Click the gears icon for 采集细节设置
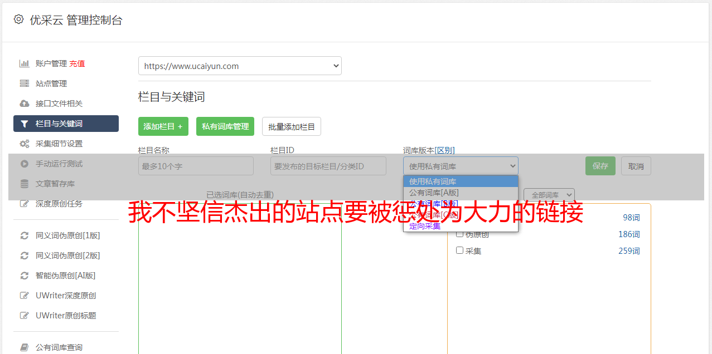 coord(25,144)
